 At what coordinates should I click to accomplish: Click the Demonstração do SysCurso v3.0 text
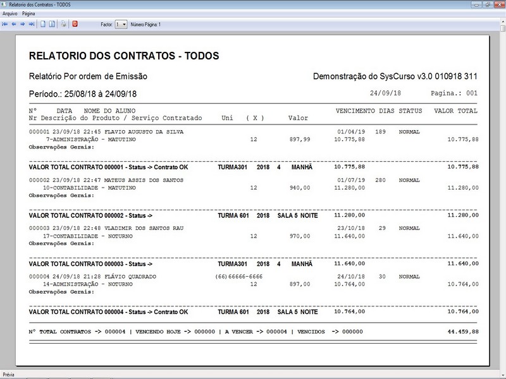[x=395, y=76]
